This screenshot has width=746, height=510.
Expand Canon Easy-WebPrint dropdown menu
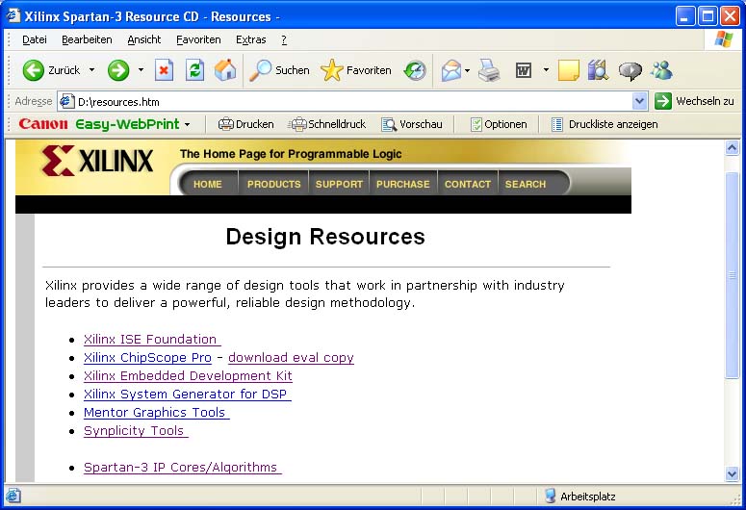pyautogui.click(x=188, y=125)
